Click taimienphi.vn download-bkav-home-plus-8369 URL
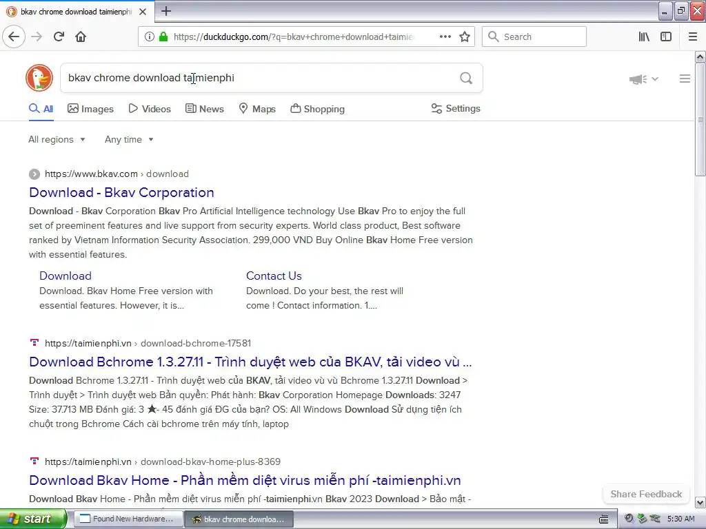Image resolution: width=706 pixels, height=529 pixels. [x=163, y=461]
